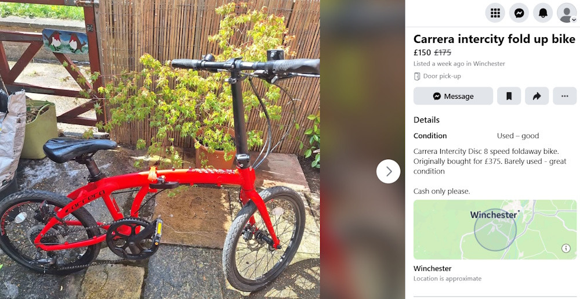Click the £150 price text
The image size is (580, 299).
(422, 53)
